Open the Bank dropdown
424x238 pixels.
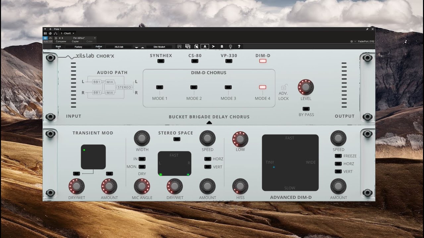click(x=59, y=47)
